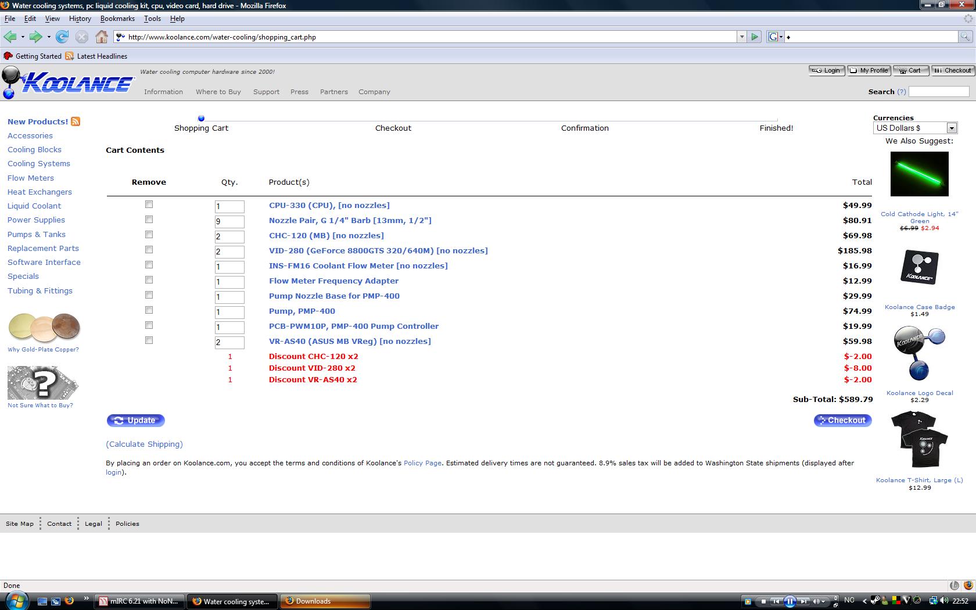The image size is (976, 610).
Task: Open the Koolance Logo Decal thumbnail
Action: [920, 353]
